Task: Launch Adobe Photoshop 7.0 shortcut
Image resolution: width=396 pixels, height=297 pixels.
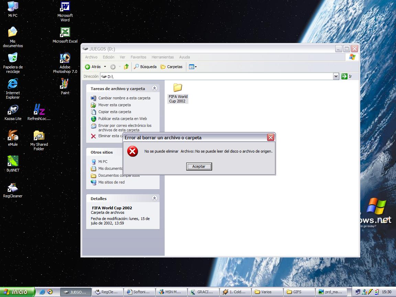Action: (65, 63)
